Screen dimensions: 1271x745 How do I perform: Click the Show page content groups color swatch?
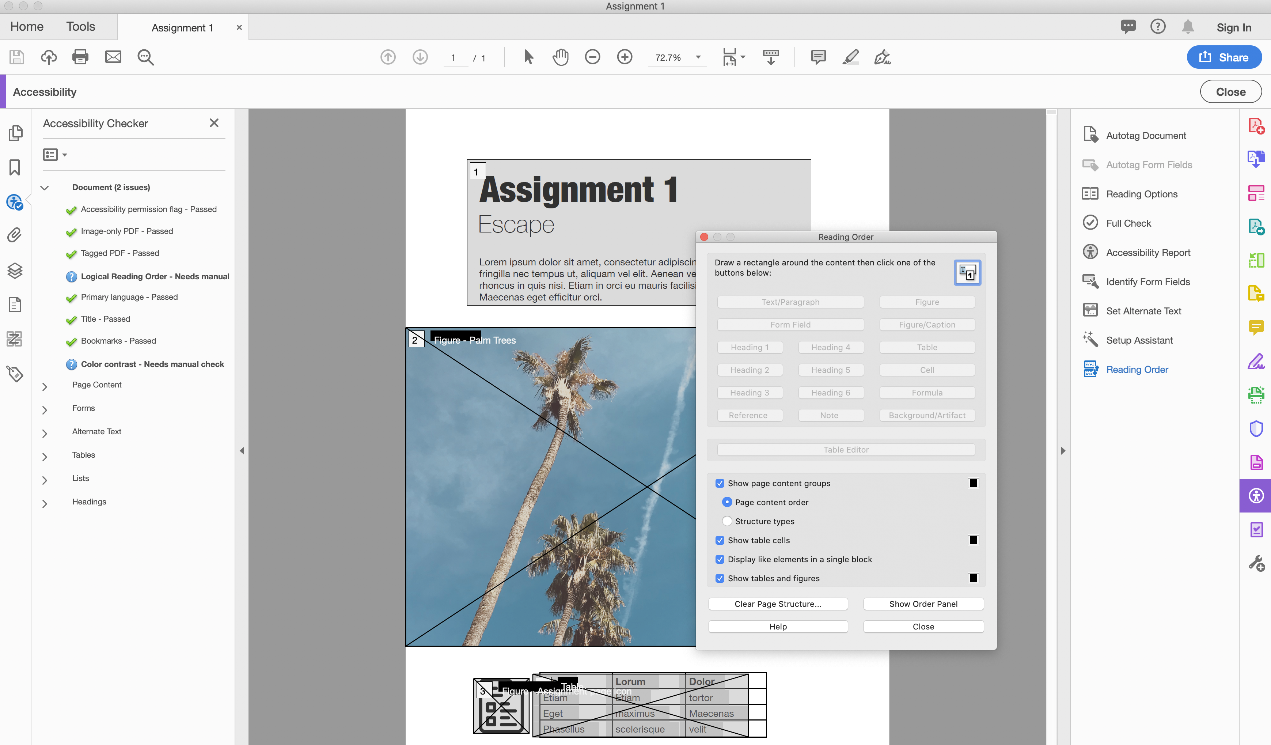(973, 483)
